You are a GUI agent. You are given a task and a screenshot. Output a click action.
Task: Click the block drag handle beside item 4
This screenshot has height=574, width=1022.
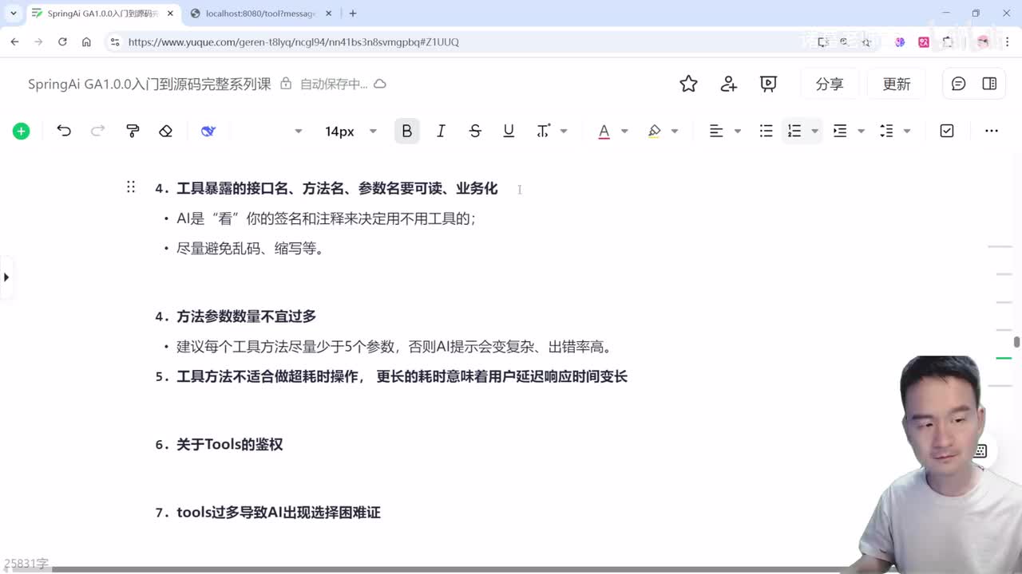[131, 187]
